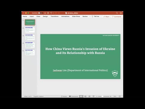
Task: Select slide 4 thumbnail
Action: (30, 45)
